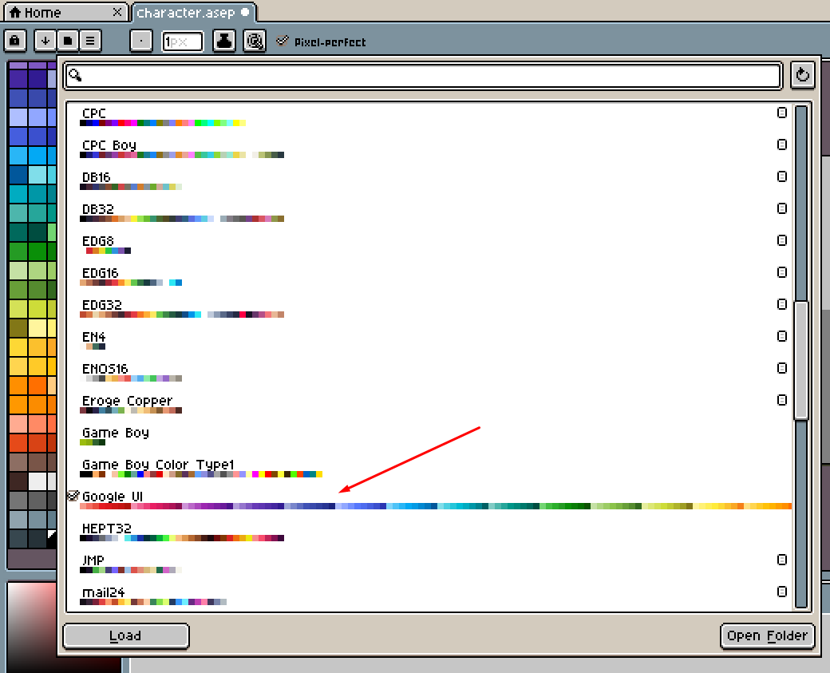Open the info icon for CPC palette
Screen dimensions: 830x673
(782, 113)
